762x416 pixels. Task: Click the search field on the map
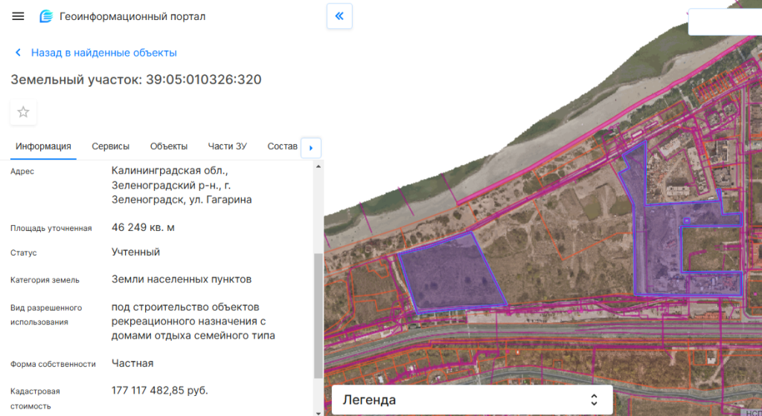724,22
